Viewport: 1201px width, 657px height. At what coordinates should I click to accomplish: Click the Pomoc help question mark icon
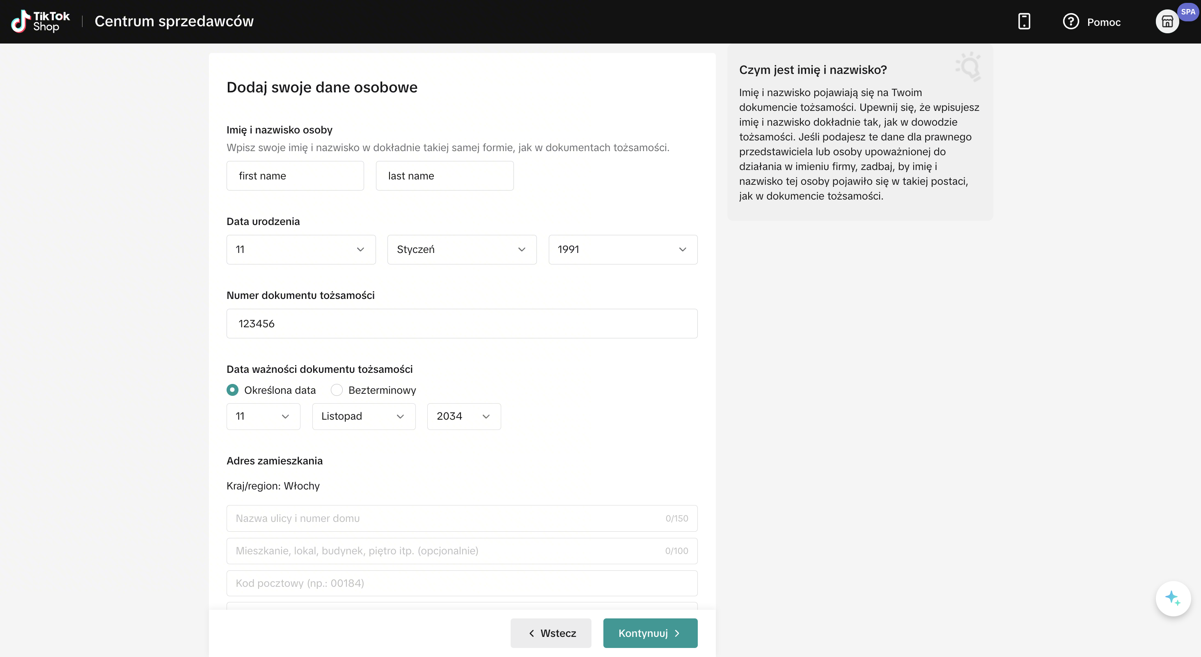pos(1071,21)
